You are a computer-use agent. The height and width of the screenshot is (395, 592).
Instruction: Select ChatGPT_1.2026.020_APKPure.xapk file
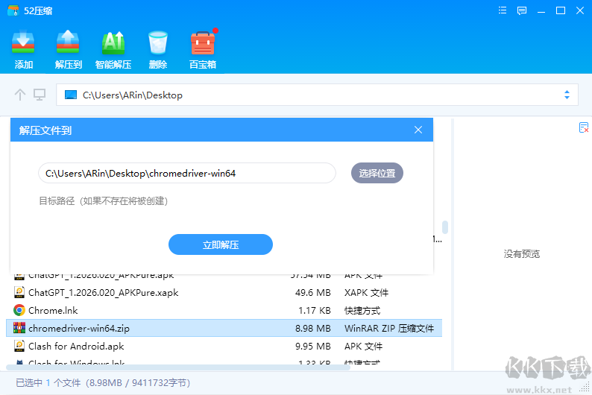pos(224,292)
